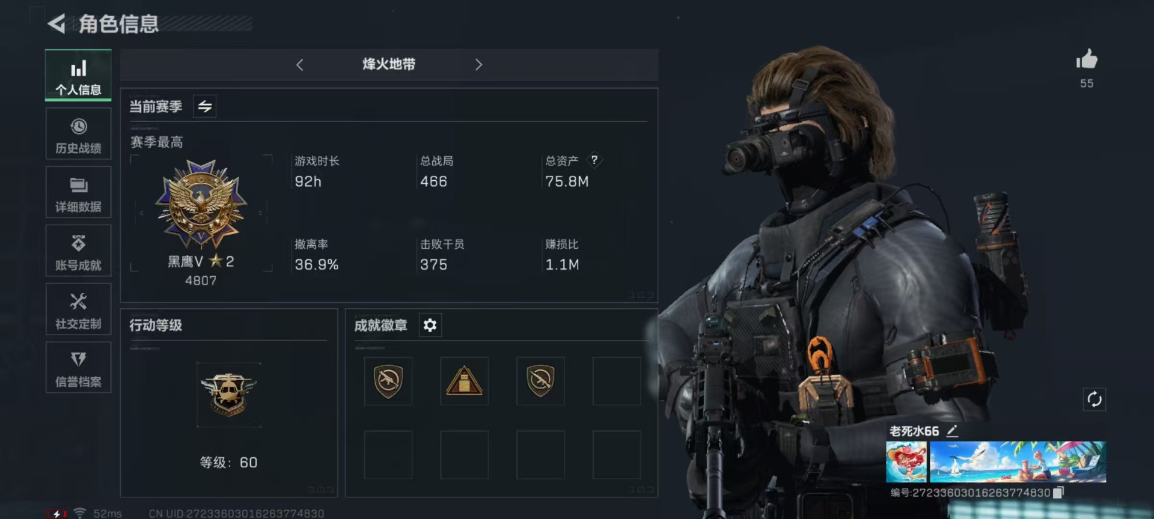Open the 账号成就 section

(x=78, y=251)
